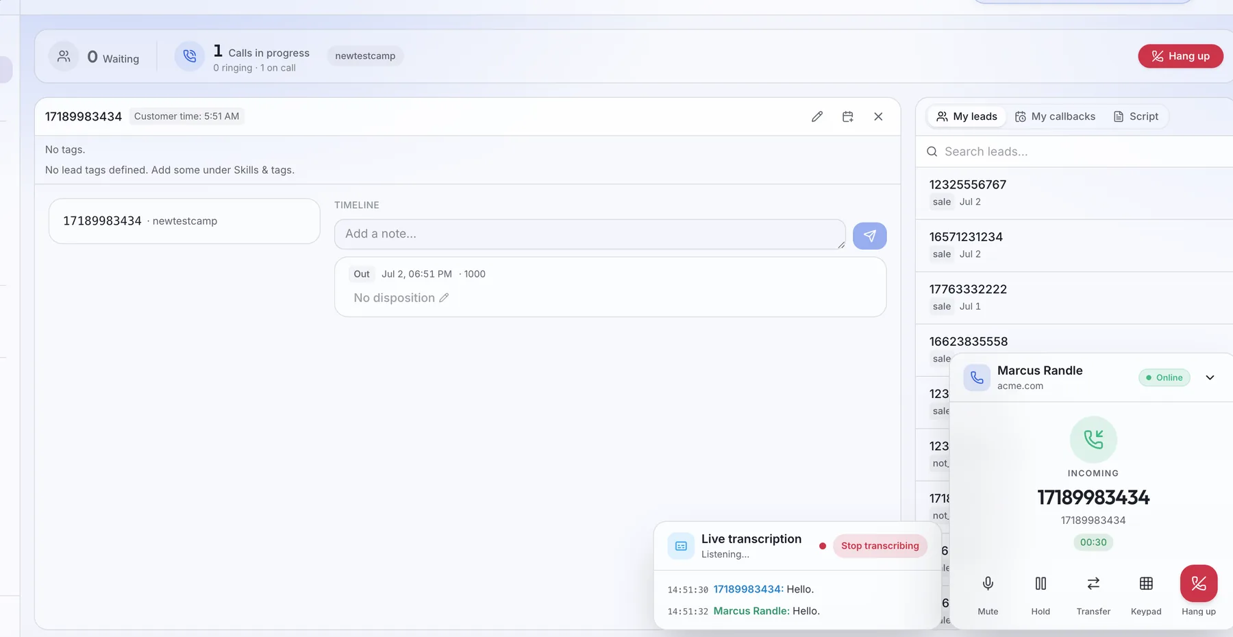The width and height of the screenshot is (1233, 637).
Task: Click the sale tag under 12325556767
Action: point(942,202)
